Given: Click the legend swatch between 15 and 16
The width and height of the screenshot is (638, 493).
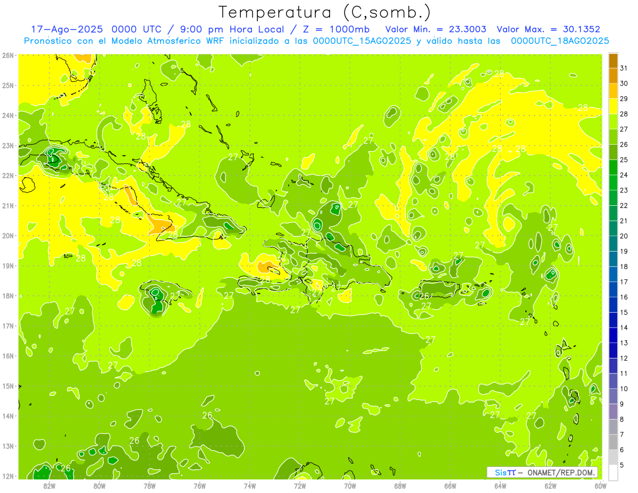Looking at the screenshot, I should tap(613, 305).
